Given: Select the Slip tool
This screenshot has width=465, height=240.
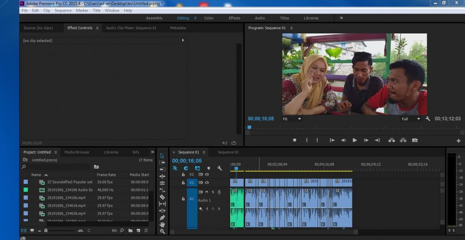Looking at the screenshot, I should point(162,204).
